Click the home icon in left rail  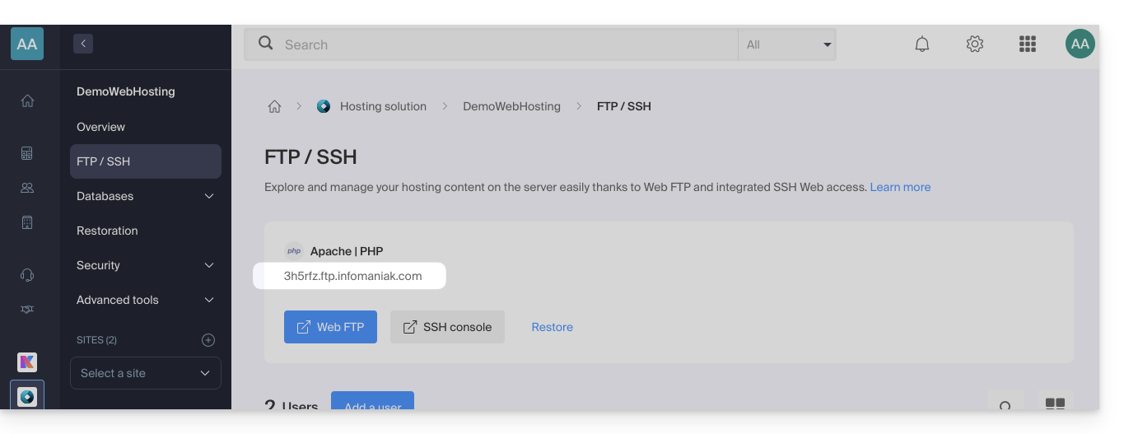click(x=27, y=100)
